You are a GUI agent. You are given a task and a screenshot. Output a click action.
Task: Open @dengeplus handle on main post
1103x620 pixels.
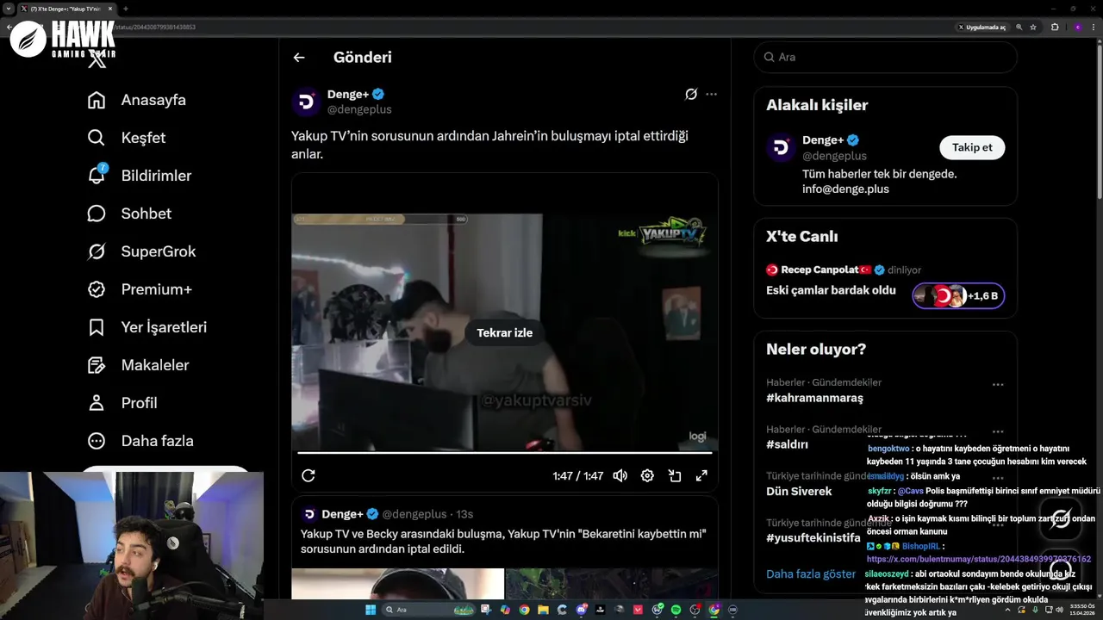(359, 109)
